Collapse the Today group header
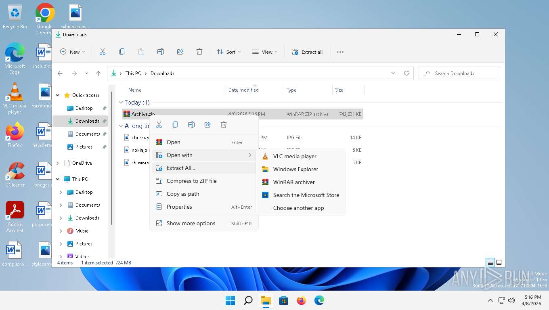This screenshot has width=549, height=310. click(x=121, y=103)
